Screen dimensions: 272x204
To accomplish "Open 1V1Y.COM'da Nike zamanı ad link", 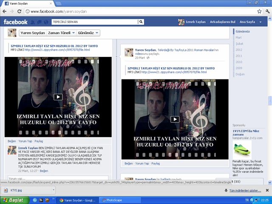I will pos(246,133).
